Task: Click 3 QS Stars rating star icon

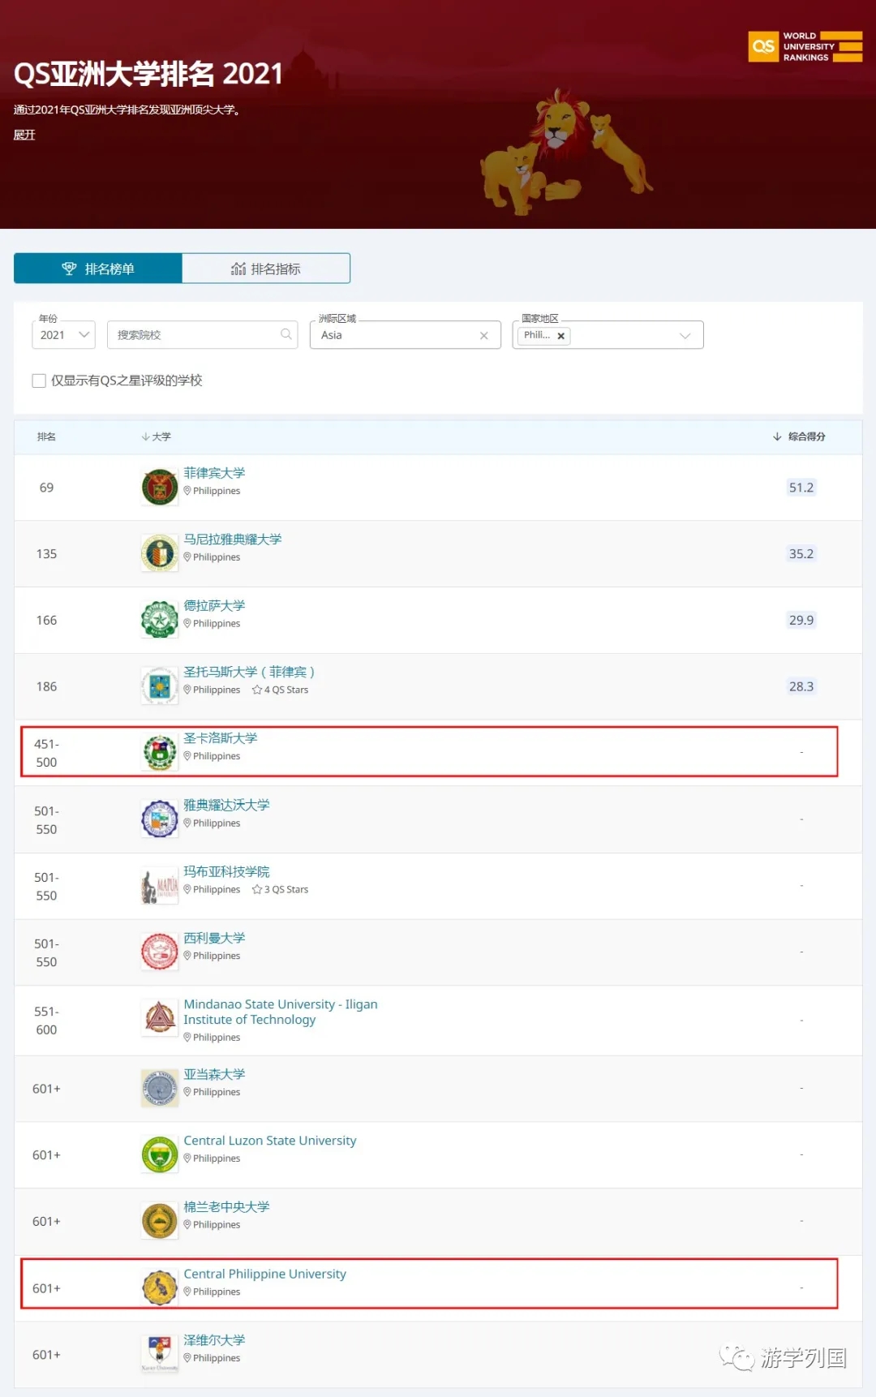Action: [256, 889]
